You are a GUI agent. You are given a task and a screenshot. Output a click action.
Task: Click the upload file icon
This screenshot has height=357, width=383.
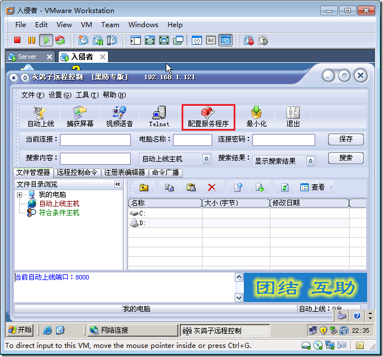coord(238,188)
